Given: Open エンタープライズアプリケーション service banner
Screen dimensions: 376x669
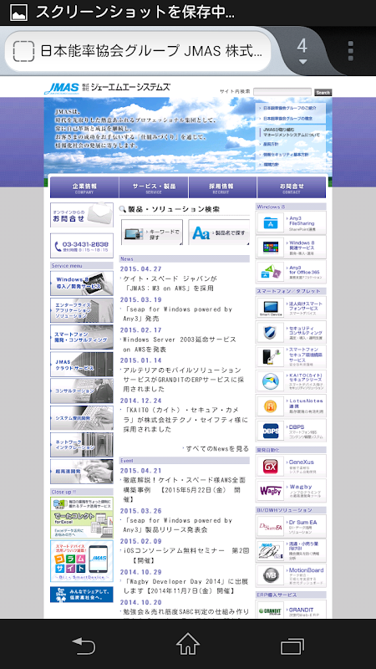Looking at the screenshot, I should [82, 310].
